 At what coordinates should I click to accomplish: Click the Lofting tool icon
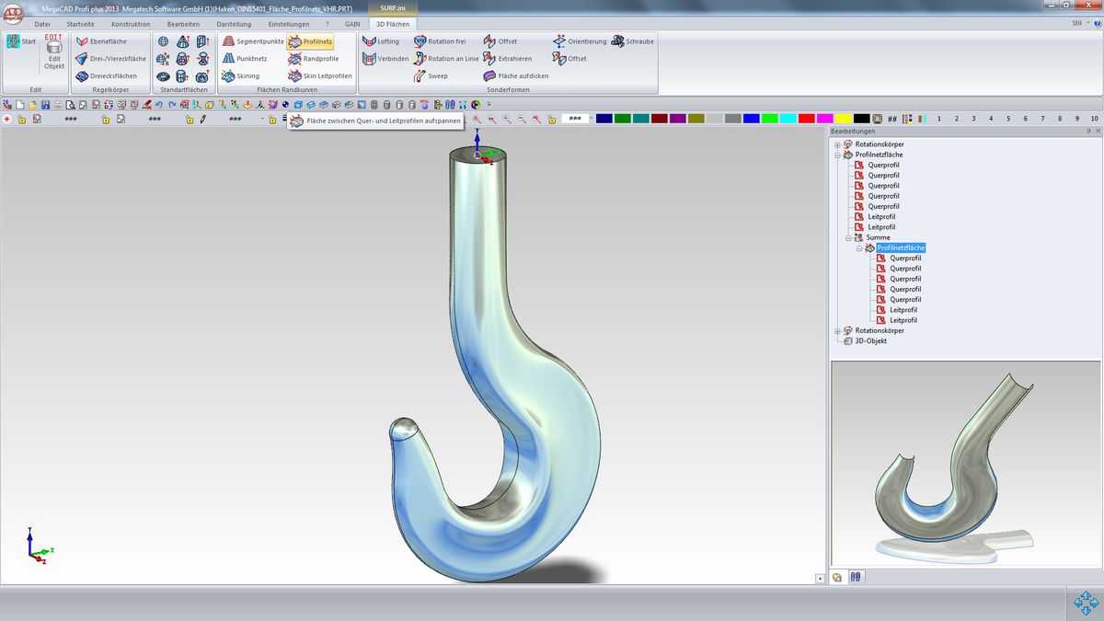tap(369, 41)
